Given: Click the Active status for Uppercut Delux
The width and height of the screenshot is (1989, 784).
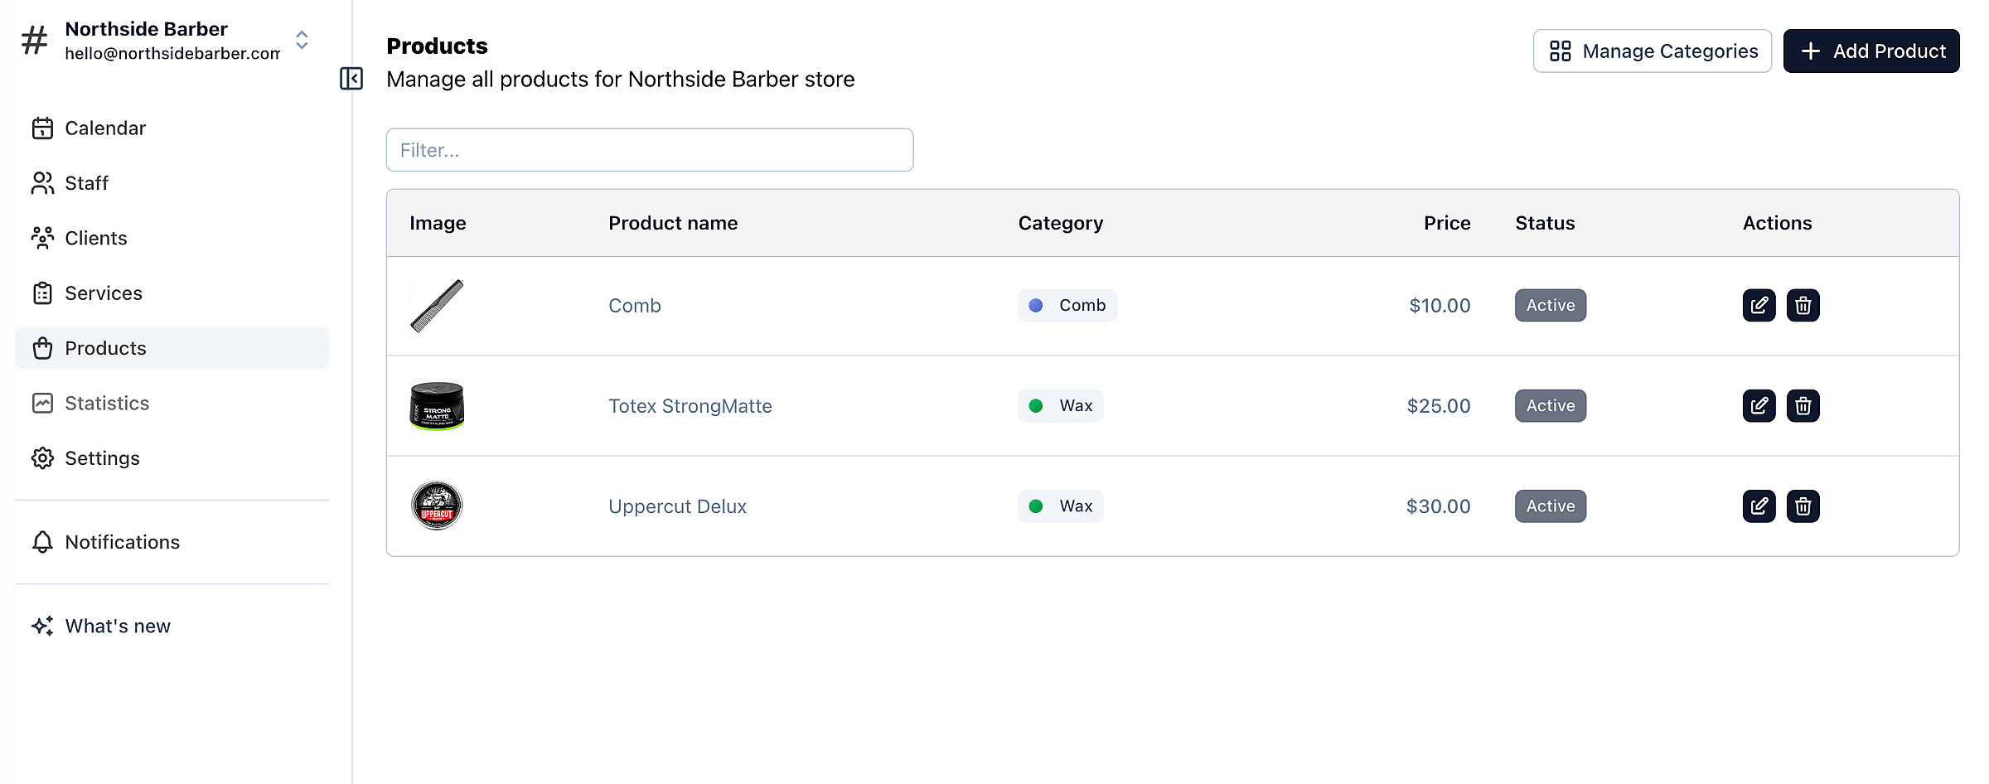Looking at the screenshot, I should click(x=1551, y=506).
